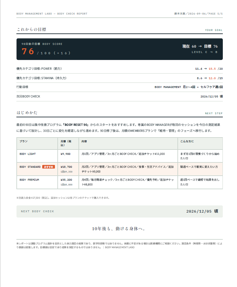Click the ※別途入会金¥27,500 footnote

point(63,198)
